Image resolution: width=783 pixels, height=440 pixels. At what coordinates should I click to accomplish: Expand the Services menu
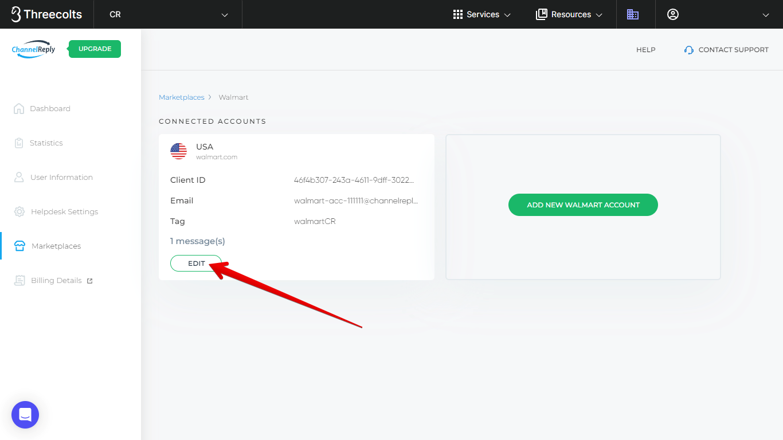click(482, 14)
